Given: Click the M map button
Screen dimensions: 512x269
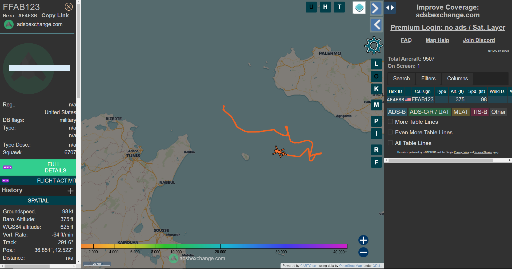Looking at the screenshot, I should pyautogui.click(x=376, y=105).
